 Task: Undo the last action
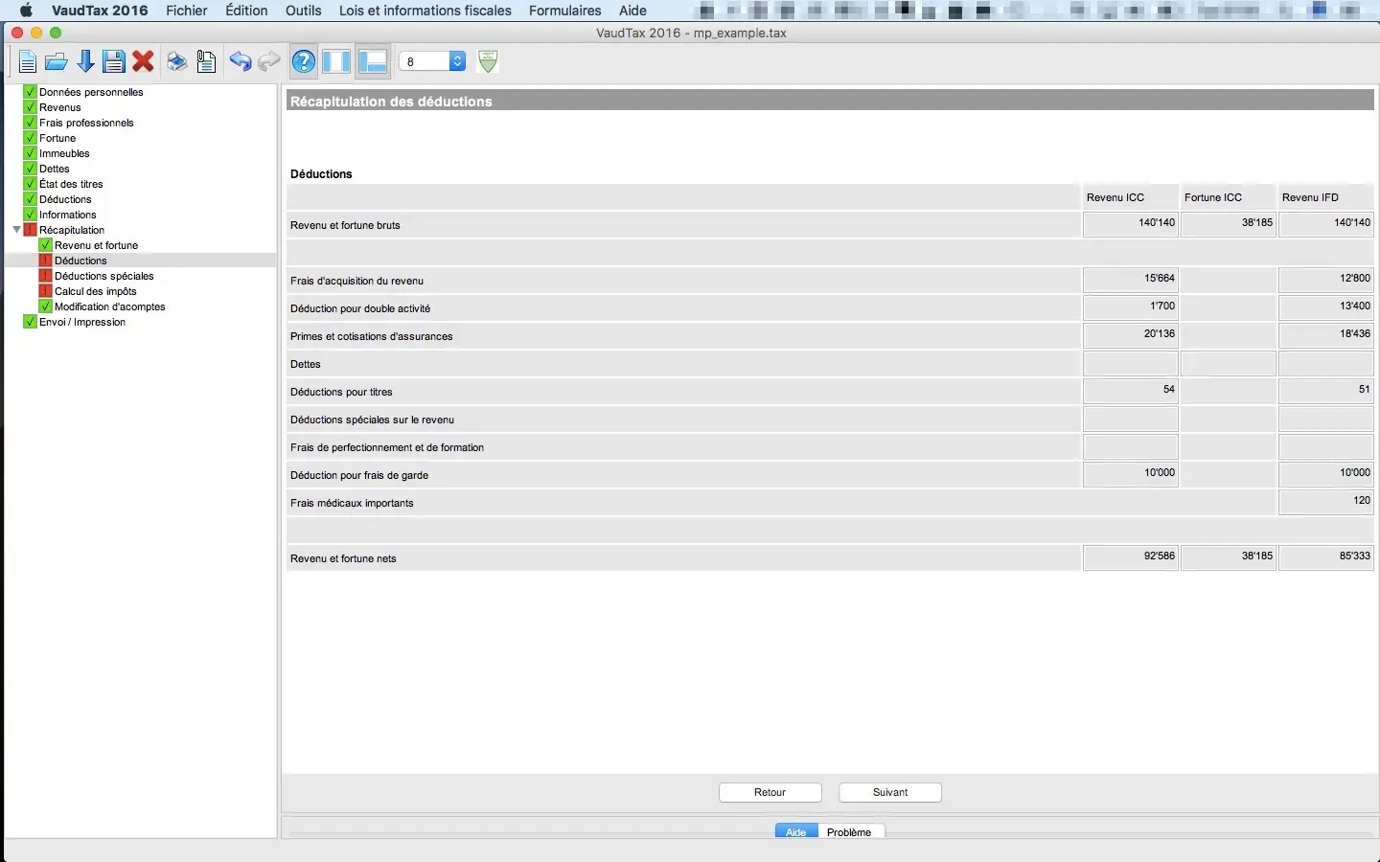[x=240, y=62]
